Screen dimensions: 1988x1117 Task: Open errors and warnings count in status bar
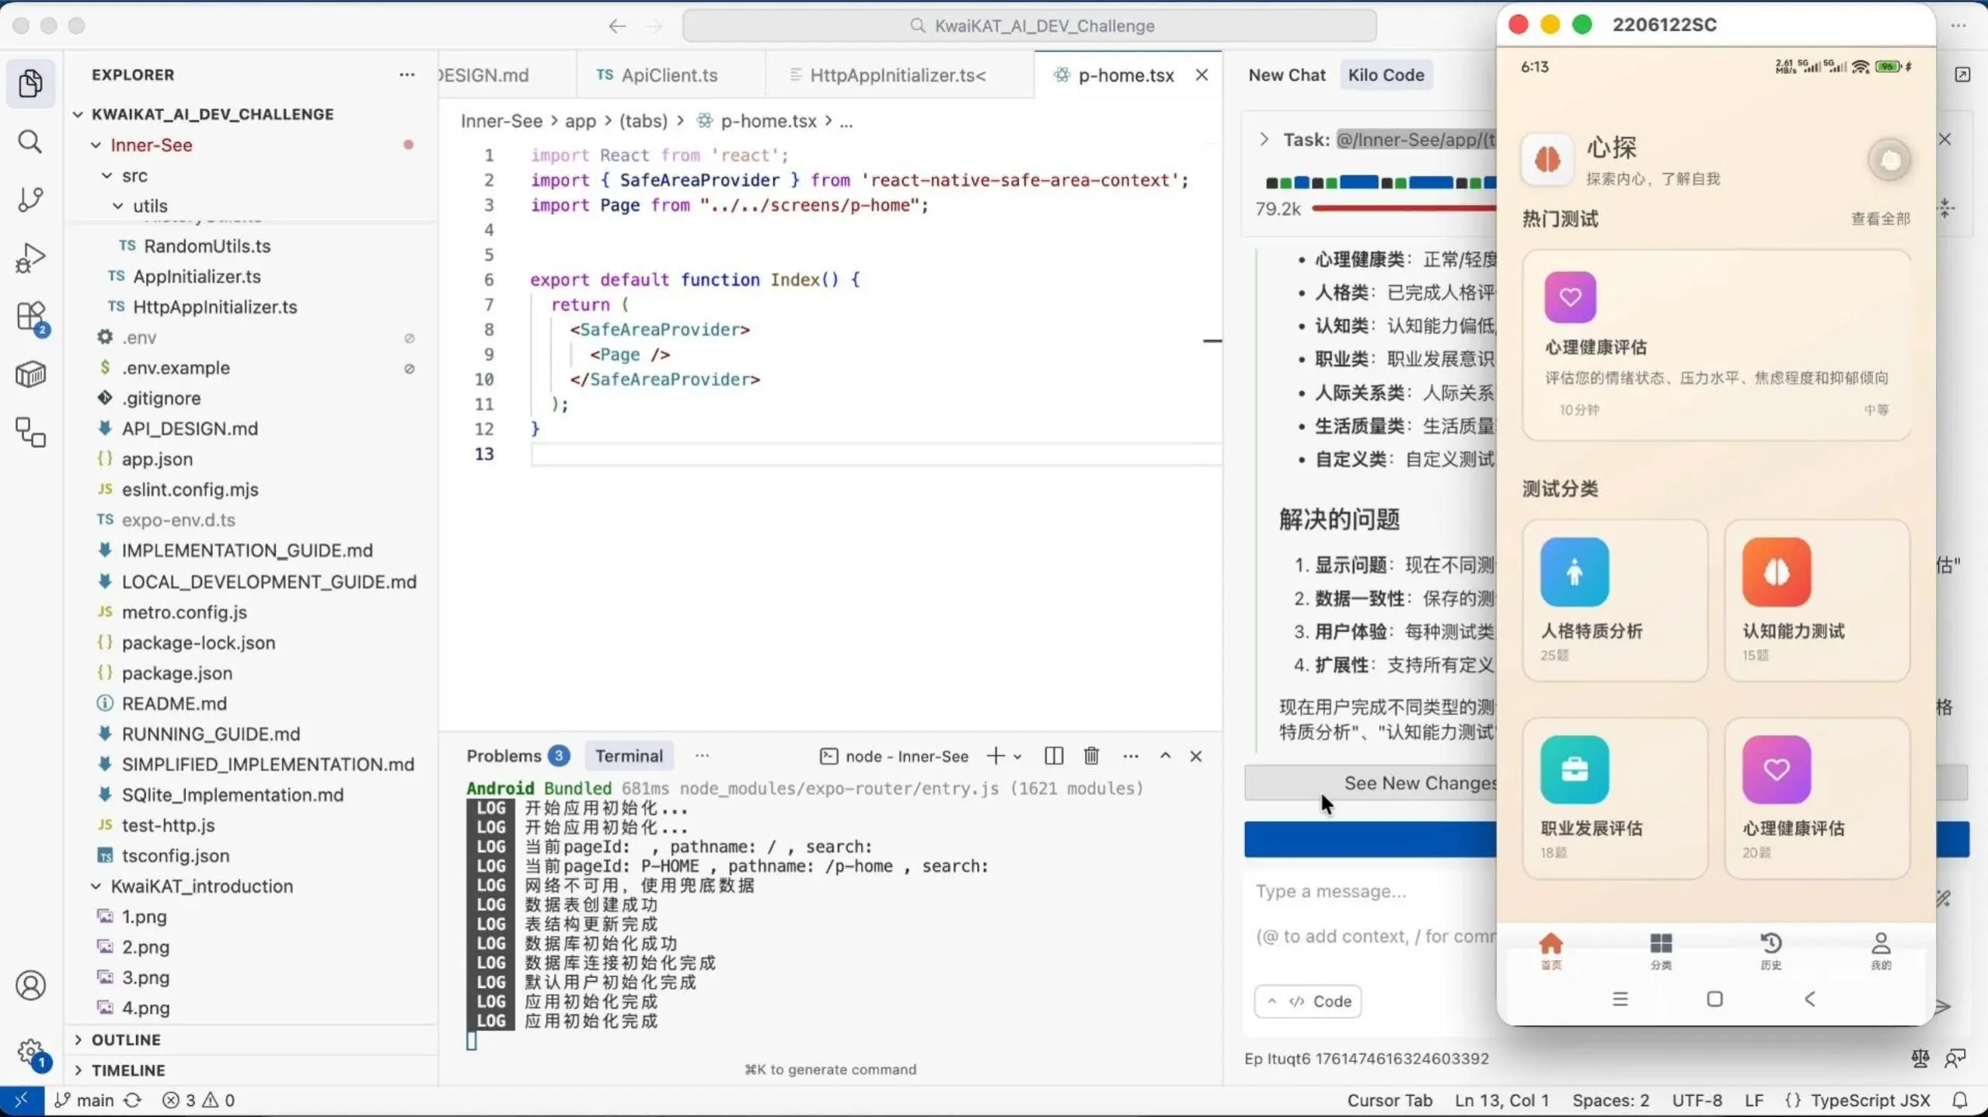pyautogui.click(x=198, y=1101)
